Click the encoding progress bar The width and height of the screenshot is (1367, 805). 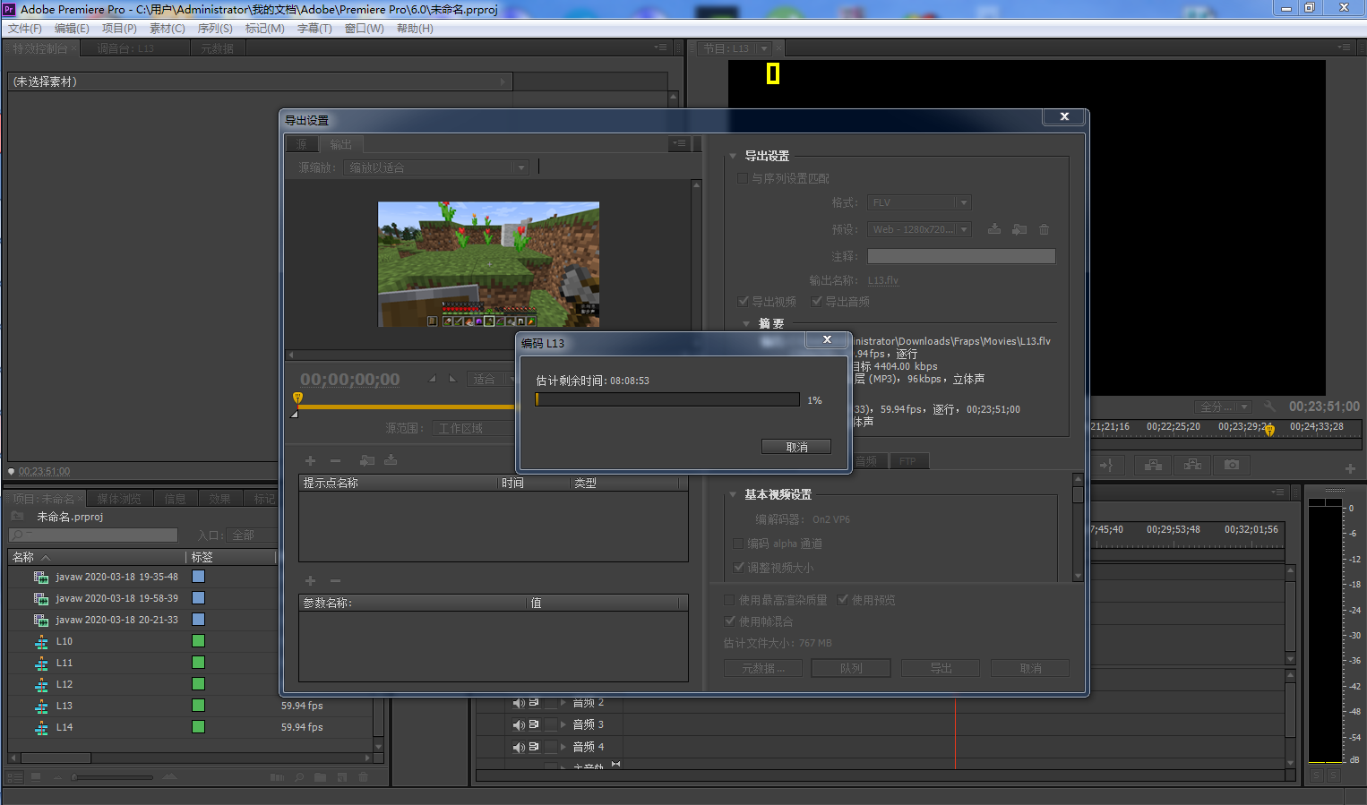pyautogui.click(x=667, y=399)
